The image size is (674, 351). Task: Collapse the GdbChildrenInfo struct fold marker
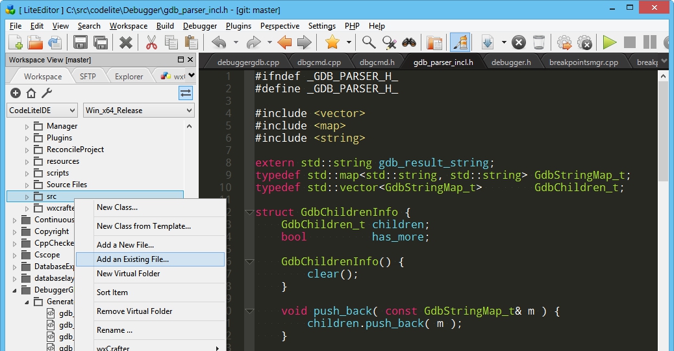click(x=249, y=213)
